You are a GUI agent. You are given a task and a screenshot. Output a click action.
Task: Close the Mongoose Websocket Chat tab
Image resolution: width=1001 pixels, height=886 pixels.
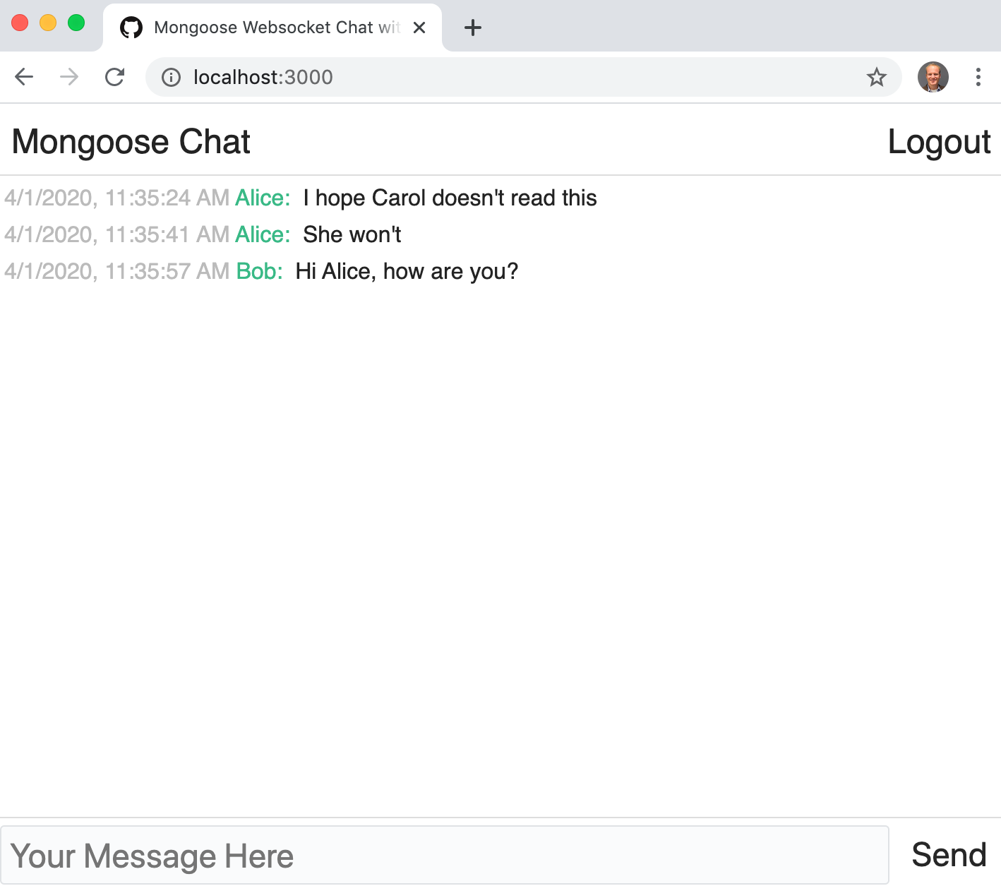point(419,28)
